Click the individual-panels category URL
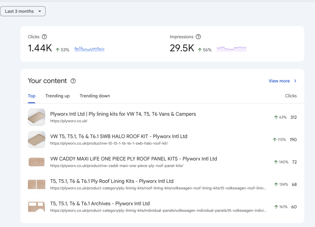The height and width of the screenshot is (227, 315). point(158,210)
